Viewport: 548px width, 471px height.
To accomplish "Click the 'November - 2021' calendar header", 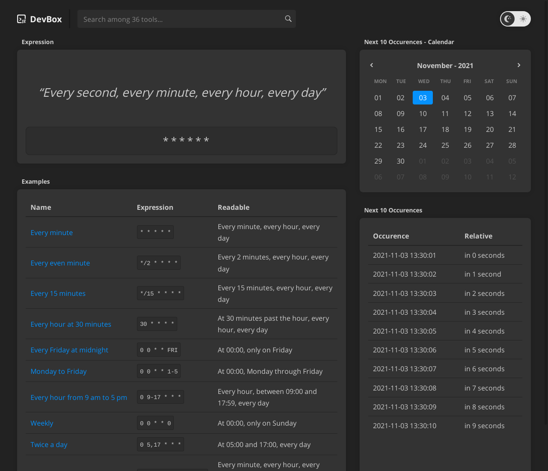I will [x=445, y=66].
